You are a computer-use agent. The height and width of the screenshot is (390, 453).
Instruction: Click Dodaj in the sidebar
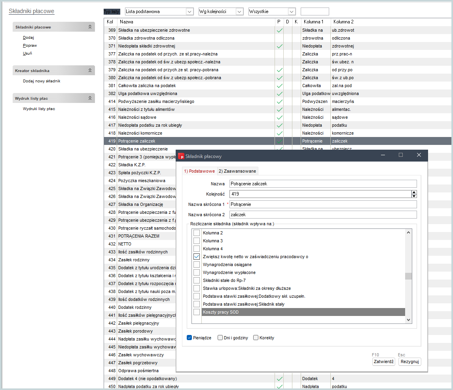(28, 38)
